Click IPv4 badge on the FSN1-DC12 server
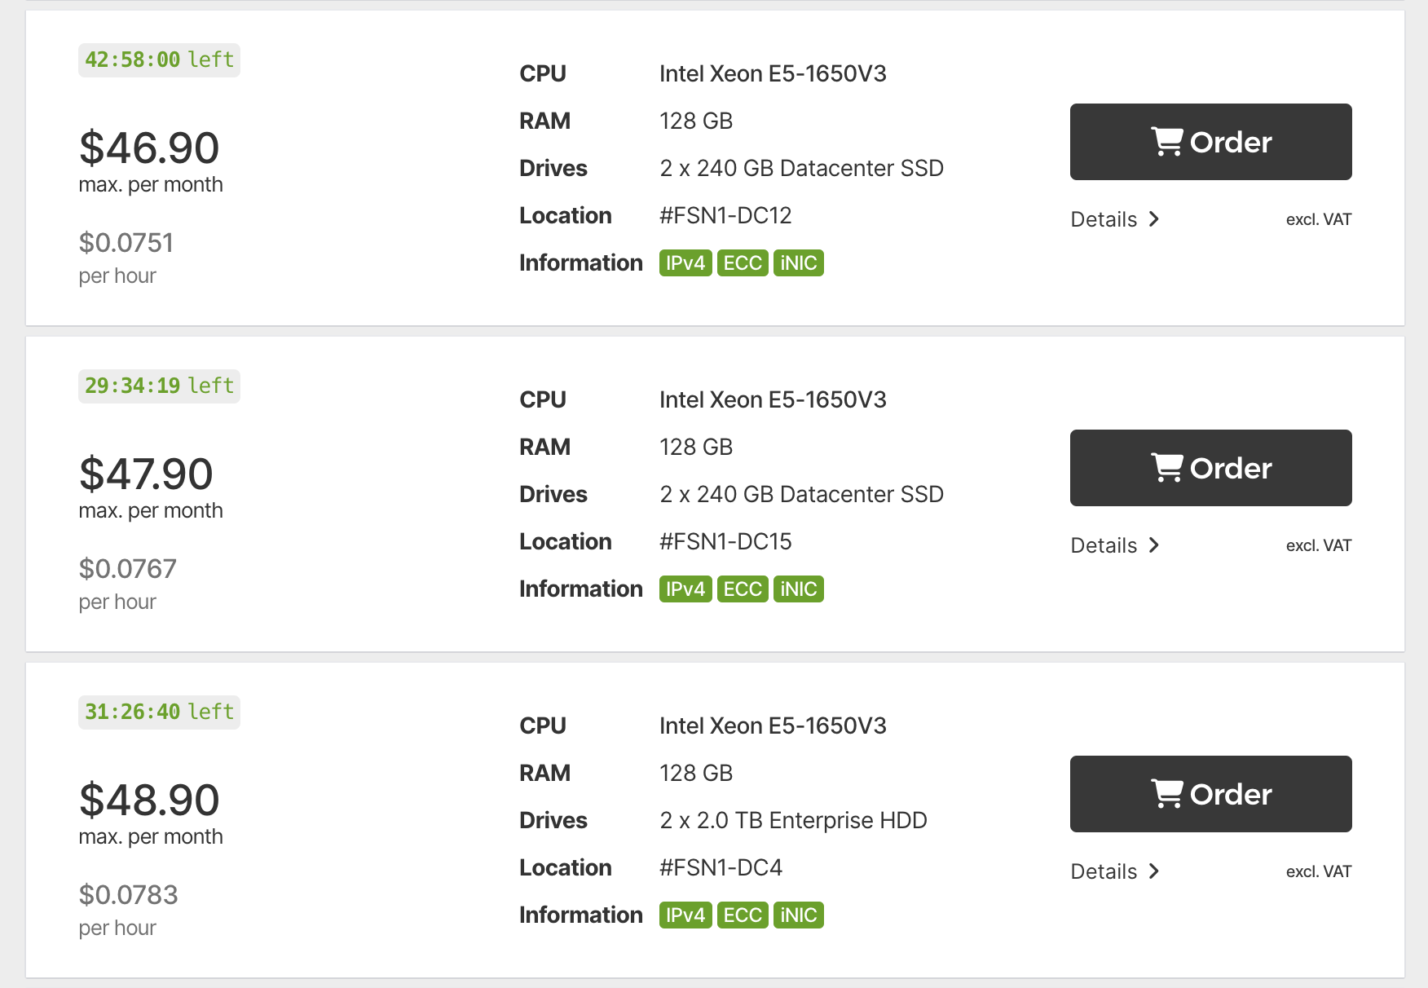 [685, 263]
